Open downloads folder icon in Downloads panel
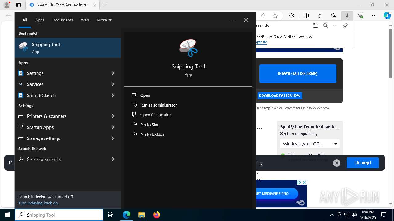The width and height of the screenshot is (394, 221). [315, 25]
